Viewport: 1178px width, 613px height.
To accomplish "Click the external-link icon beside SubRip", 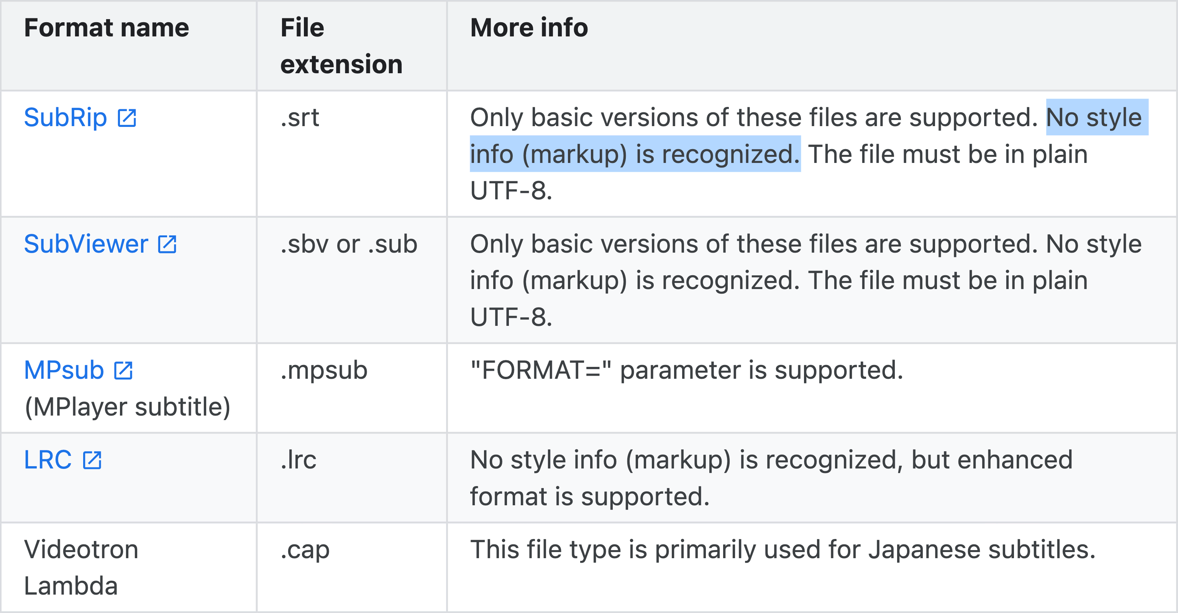I will 127,118.
